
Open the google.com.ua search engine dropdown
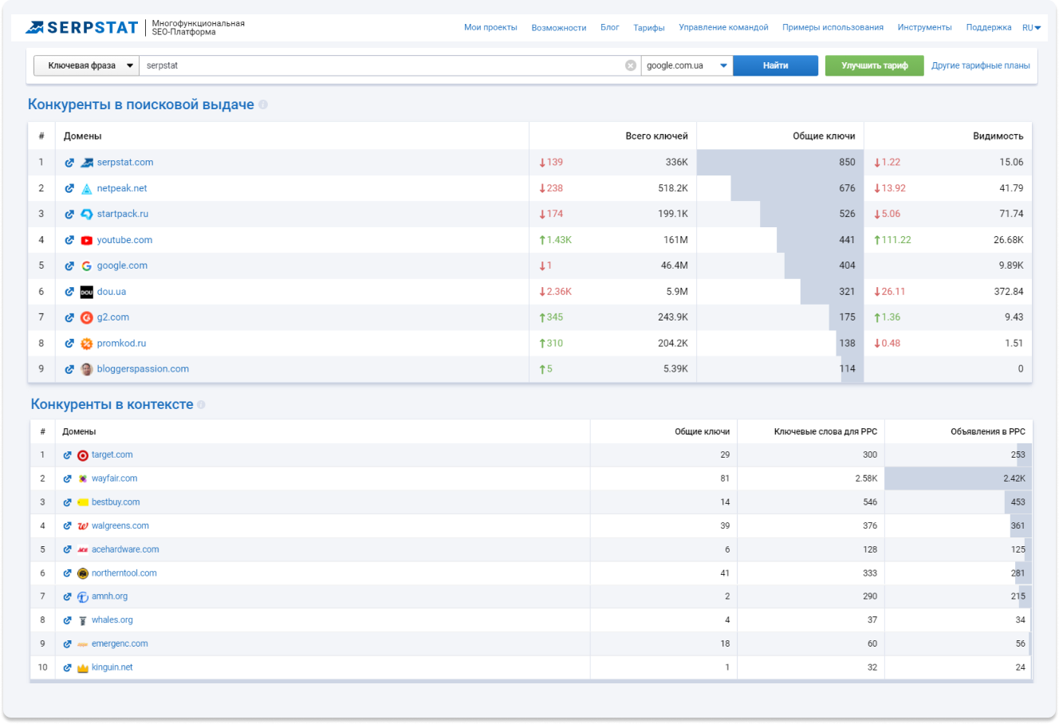pos(687,65)
